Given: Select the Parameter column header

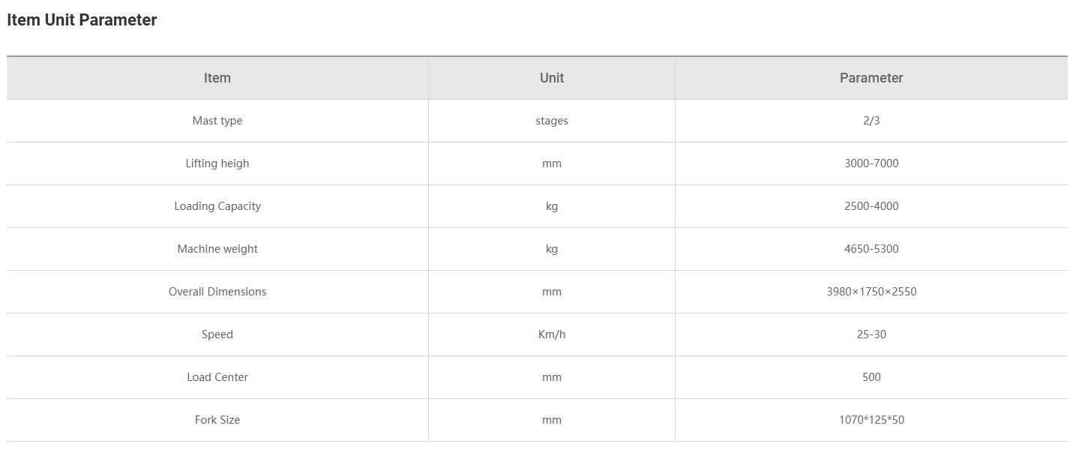Looking at the screenshot, I should tap(871, 78).
